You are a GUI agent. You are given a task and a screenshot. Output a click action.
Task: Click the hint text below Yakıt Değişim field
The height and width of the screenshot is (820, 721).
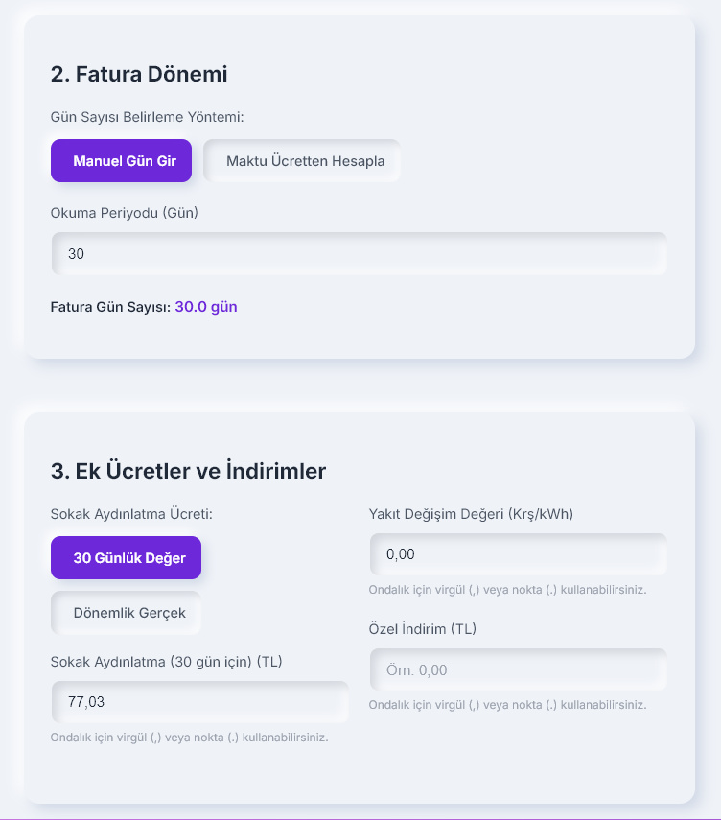pyautogui.click(x=508, y=590)
